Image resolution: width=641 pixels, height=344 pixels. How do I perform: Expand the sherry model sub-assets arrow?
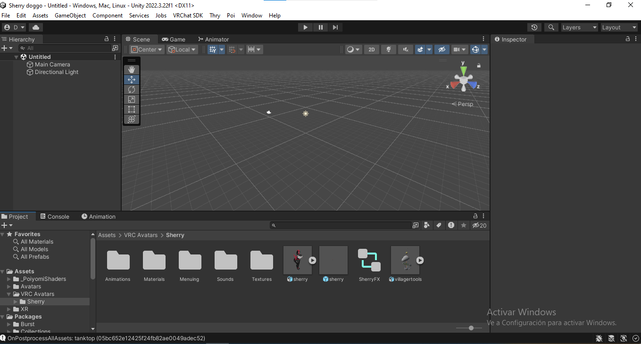click(312, 260)
